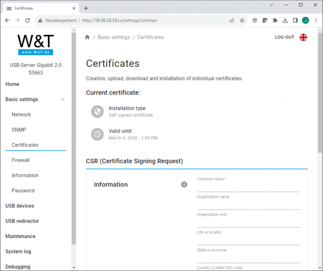Open Debugging section in sidebar
This screenshot has height=271, width=323.
click(x=18, y=267)
